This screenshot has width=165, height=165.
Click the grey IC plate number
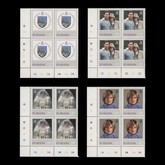point(133,74)
